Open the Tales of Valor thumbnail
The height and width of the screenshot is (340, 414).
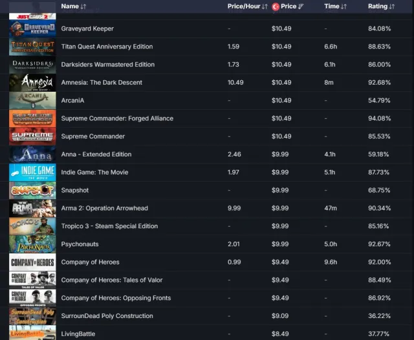pyautogui.click(x=32, y=280)
